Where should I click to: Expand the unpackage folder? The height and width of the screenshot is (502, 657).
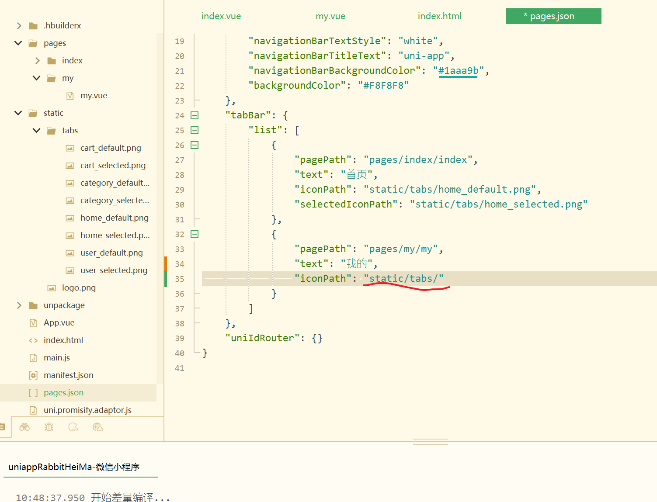click(19, 305)
